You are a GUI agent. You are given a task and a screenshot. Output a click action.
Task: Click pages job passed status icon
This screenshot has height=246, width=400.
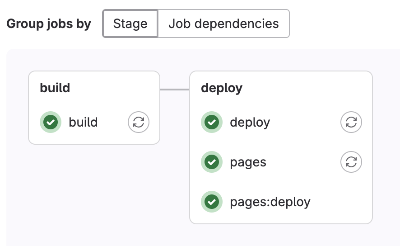211,162
